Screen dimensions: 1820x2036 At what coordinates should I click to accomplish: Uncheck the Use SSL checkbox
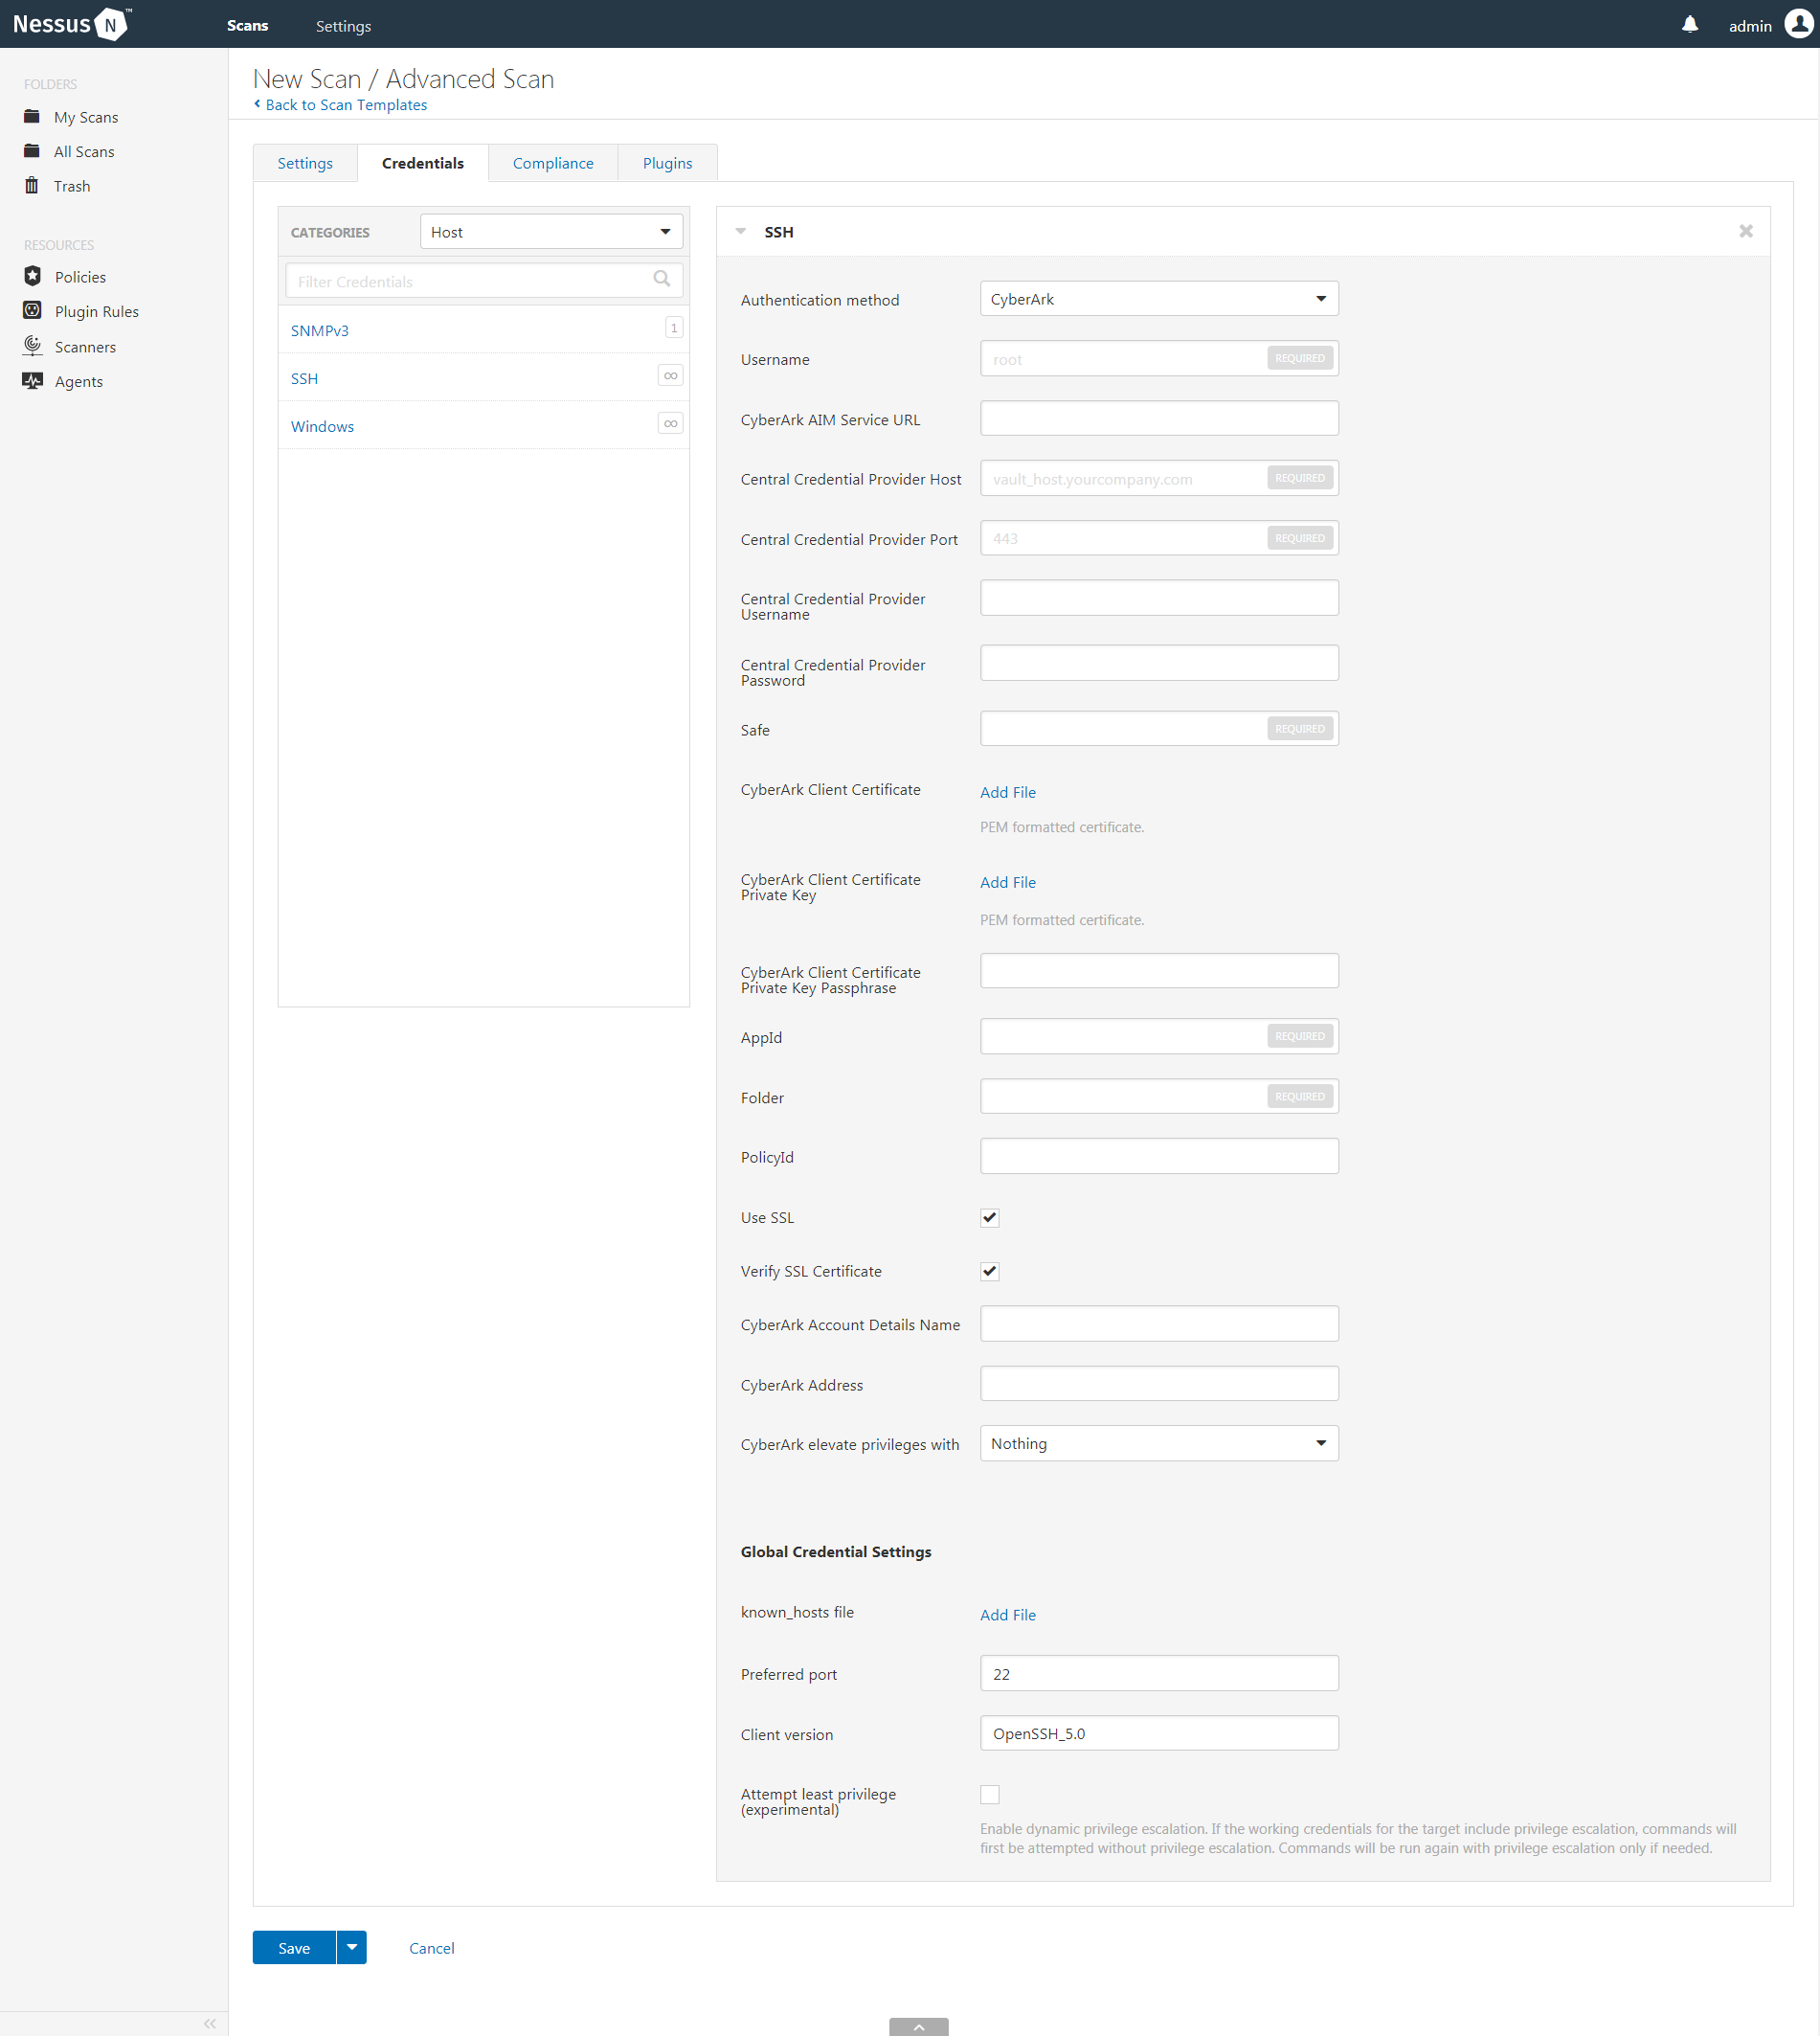[x=989, y=1217]
